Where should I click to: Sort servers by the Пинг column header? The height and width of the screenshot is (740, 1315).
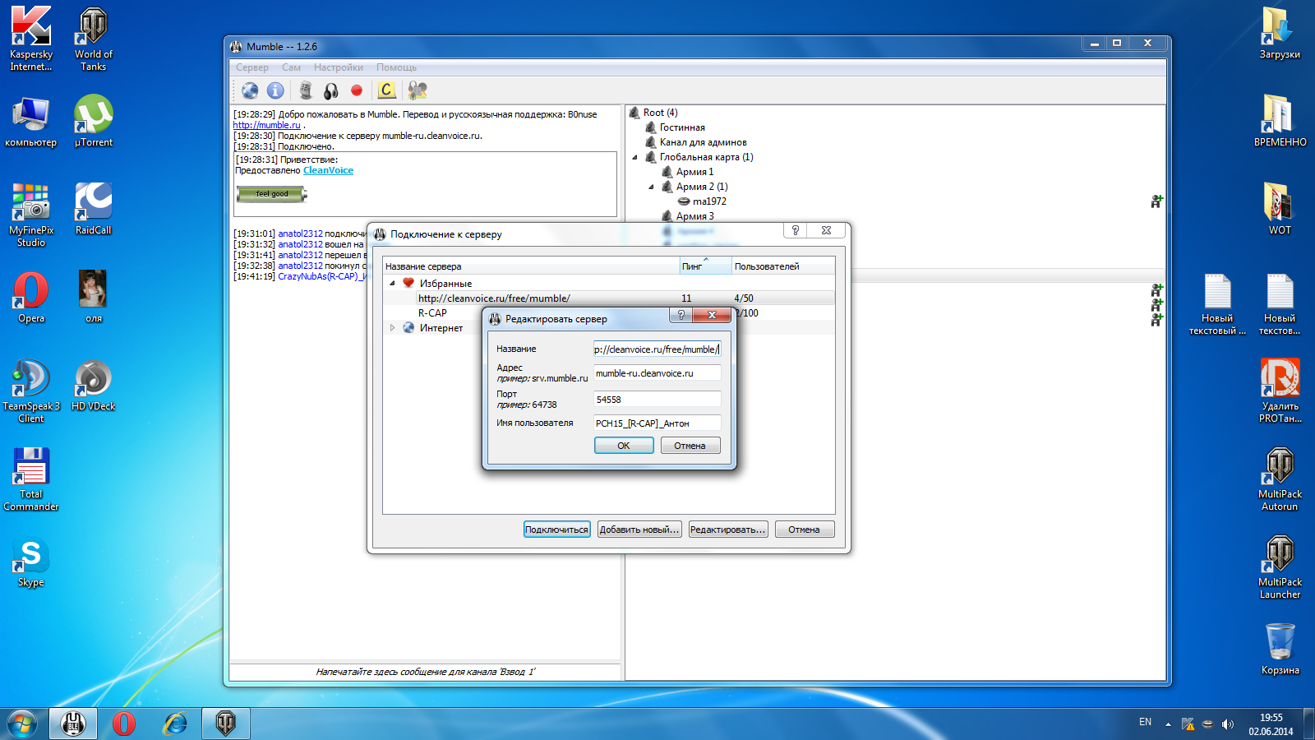[704, 266]
